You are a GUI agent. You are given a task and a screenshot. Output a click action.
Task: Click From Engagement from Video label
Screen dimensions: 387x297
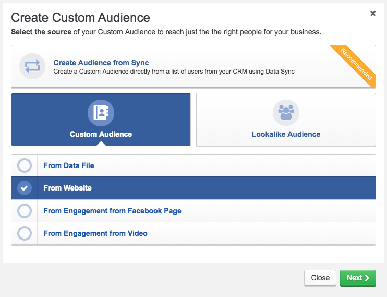tap(95, 233)
